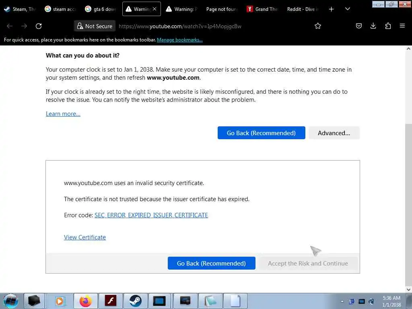Viewport: 412px width, 309px height.
Task: Switch to the 'steam acc' Google tab
Action: point(60,9)
